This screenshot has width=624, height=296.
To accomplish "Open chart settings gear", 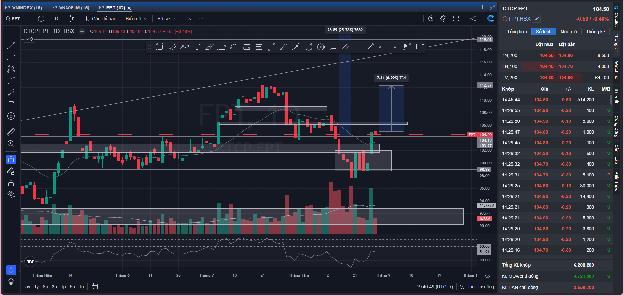I will 444,19.
